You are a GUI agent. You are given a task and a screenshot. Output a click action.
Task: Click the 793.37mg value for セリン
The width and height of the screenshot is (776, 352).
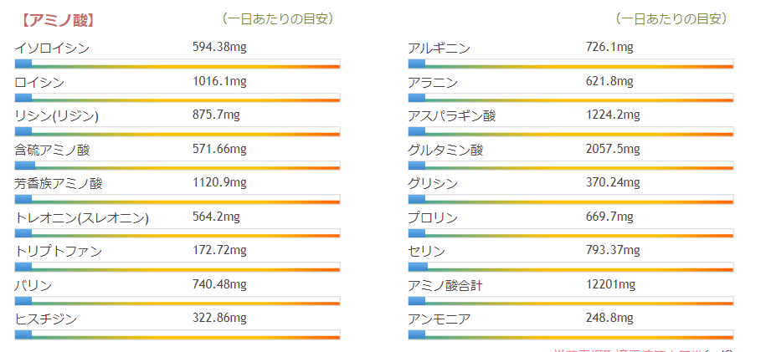click(613, 251)
